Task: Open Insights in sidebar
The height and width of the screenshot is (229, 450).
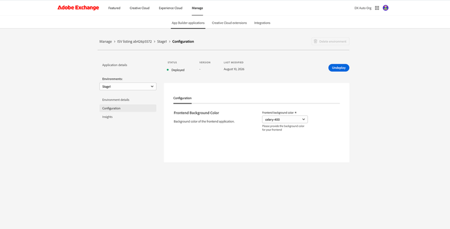Action: (x=107, y=117)
